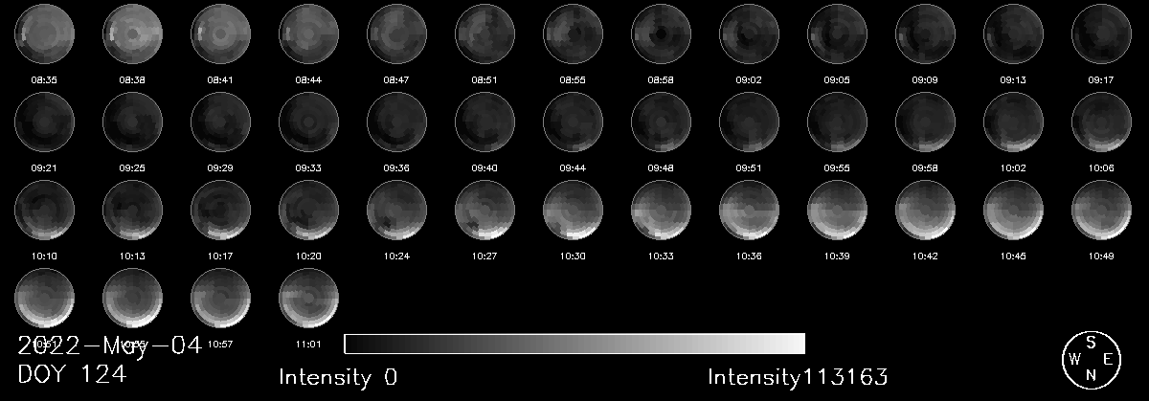Click the 2022-May-04 date label
Screen dimensions: 1149x401
click(x=109, y=345)
